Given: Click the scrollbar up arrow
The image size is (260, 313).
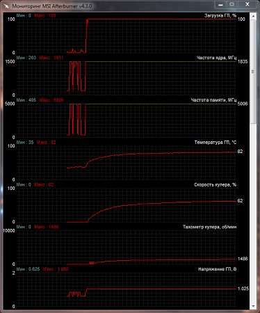Looking at the screenshot, I should (253, 16).
